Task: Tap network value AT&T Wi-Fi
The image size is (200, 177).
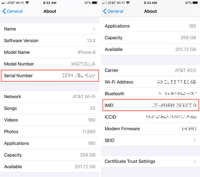Action: 84,97
